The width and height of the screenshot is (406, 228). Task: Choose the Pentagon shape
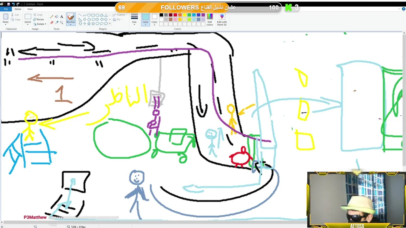[x=89, y=19]
